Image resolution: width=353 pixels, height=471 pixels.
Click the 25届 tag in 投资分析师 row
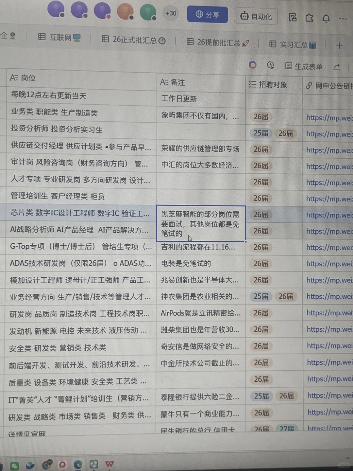(x=261, y=133)
